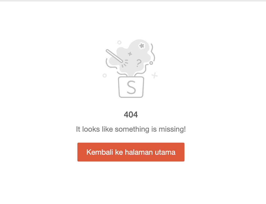Click the Kembali ke halaman utama button
The width and height of the screenshot is (266, 204).
pos(131,152)
